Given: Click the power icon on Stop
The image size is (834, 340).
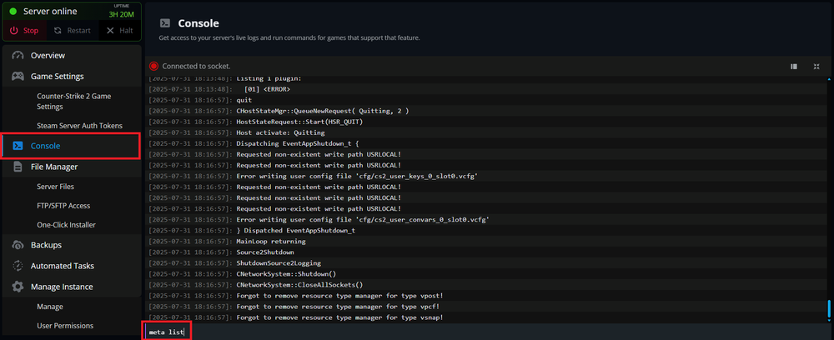Looking at the screenshot, I should click(14, 30).
